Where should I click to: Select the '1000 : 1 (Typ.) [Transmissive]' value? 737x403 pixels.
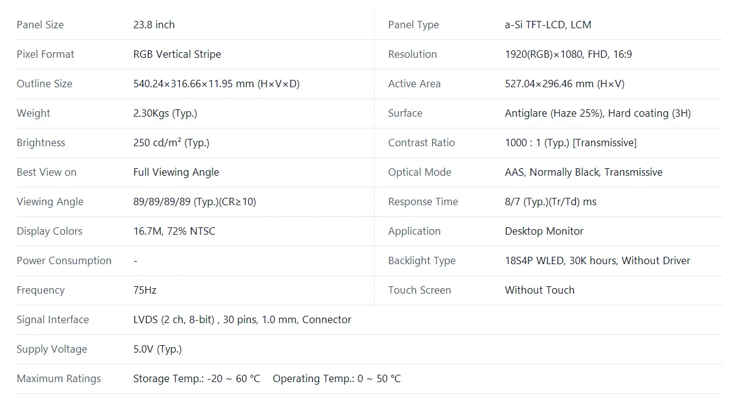pos(571,143)
